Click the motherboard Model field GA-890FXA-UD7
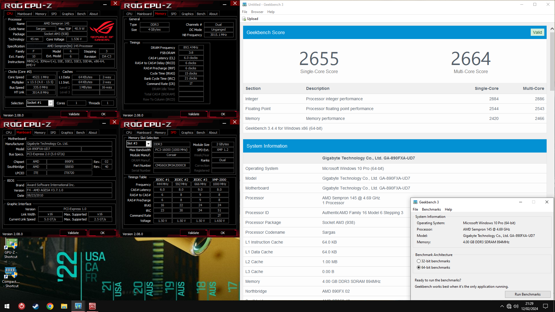 point(54,149)
